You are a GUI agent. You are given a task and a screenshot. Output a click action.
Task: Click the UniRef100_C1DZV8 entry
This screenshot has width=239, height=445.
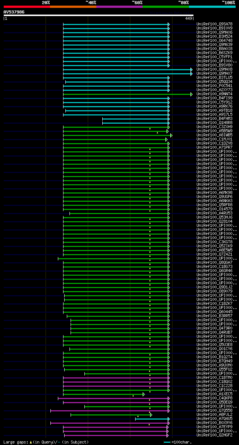coord(214,143)
